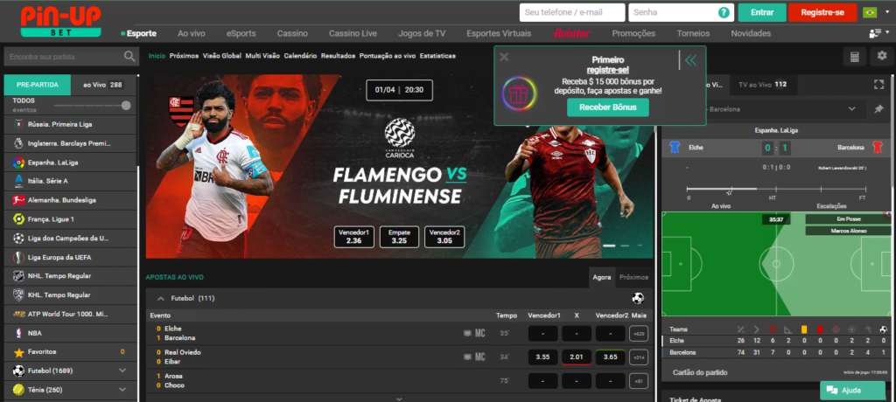Open the bet calculator icon
The image size is (896, 402).
(855, 57)
